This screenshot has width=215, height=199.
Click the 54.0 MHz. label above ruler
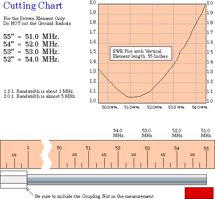[119, 133]
